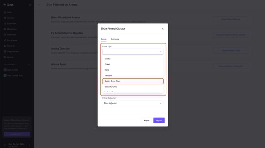Collapse the sidebar using the panel icon
The width and height of the screenshot is (265, 148).
click(x=30, y=5)
